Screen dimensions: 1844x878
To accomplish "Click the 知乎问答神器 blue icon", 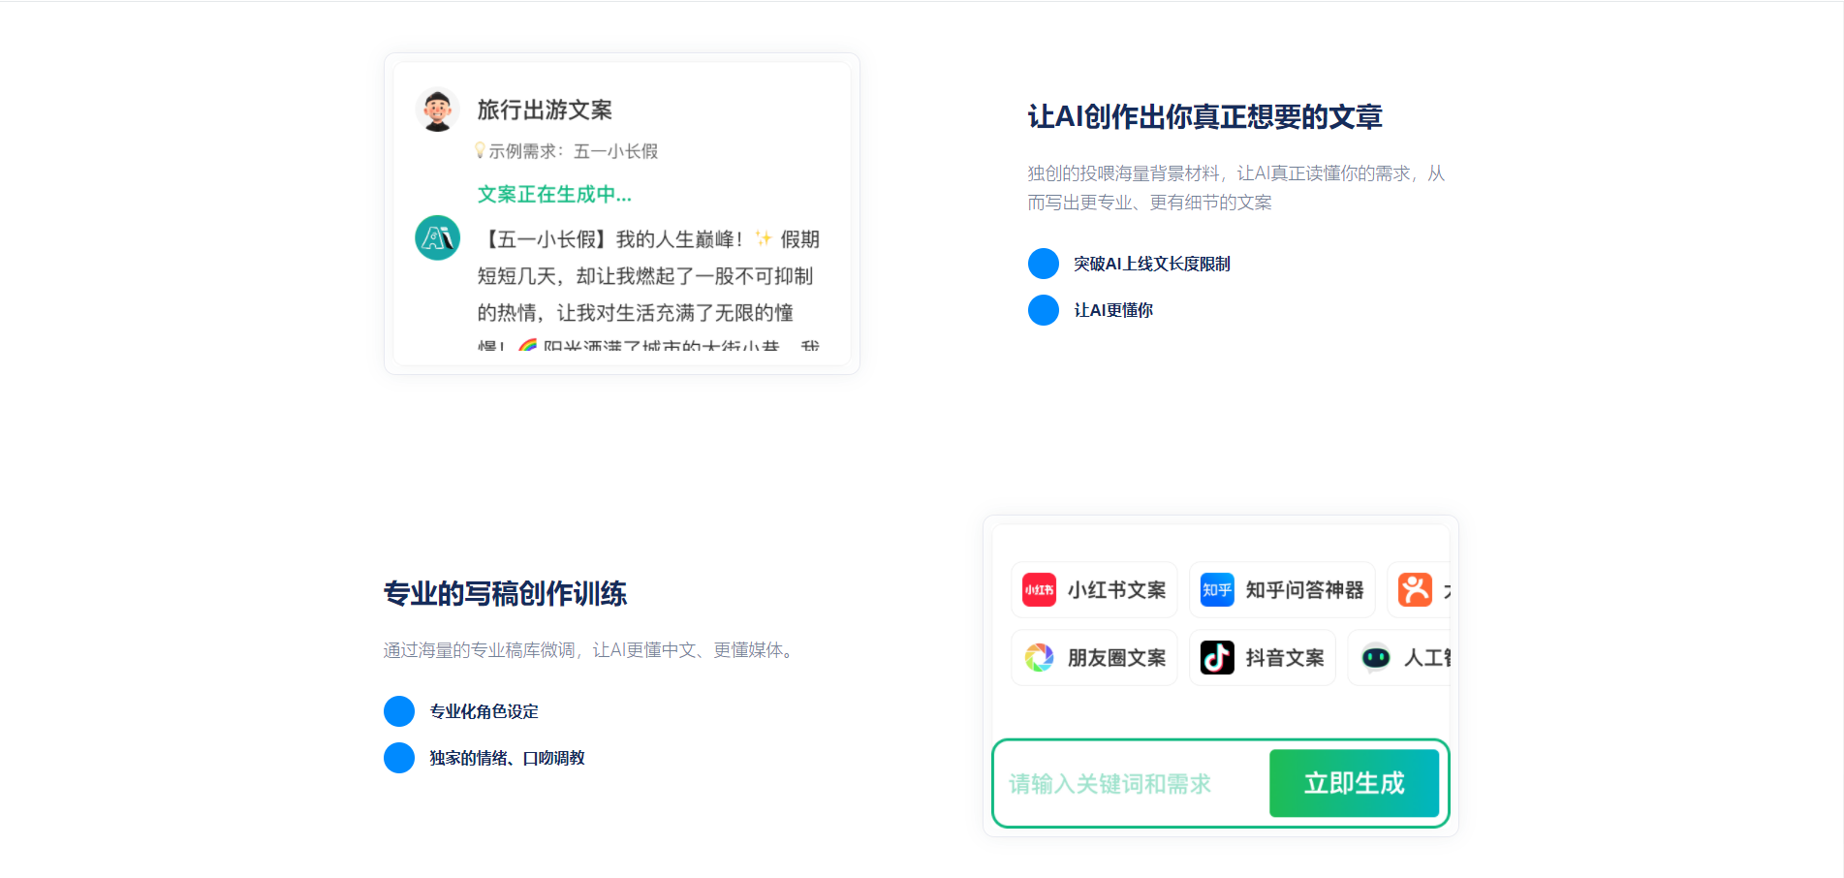I will (x=1216, y=589).
